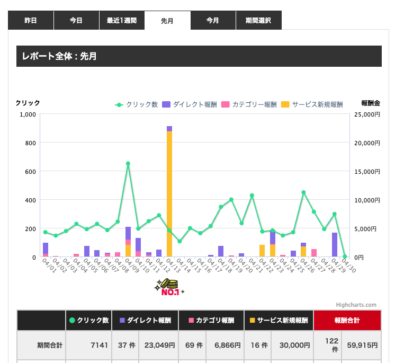The image size is (395, 363).
Task: Click the 期間合計 row label
Action: (42, 345)
